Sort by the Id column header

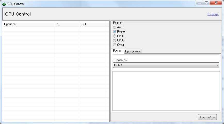[67, 24]
